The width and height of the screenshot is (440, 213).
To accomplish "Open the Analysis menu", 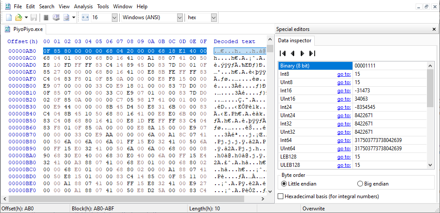I will [83, 7].
